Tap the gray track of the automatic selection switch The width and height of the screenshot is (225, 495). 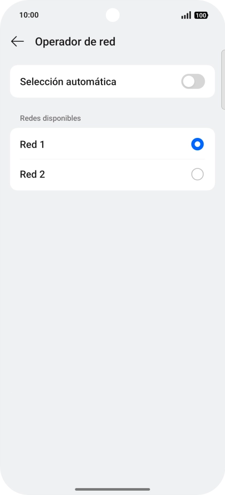[x=200, y=82]
